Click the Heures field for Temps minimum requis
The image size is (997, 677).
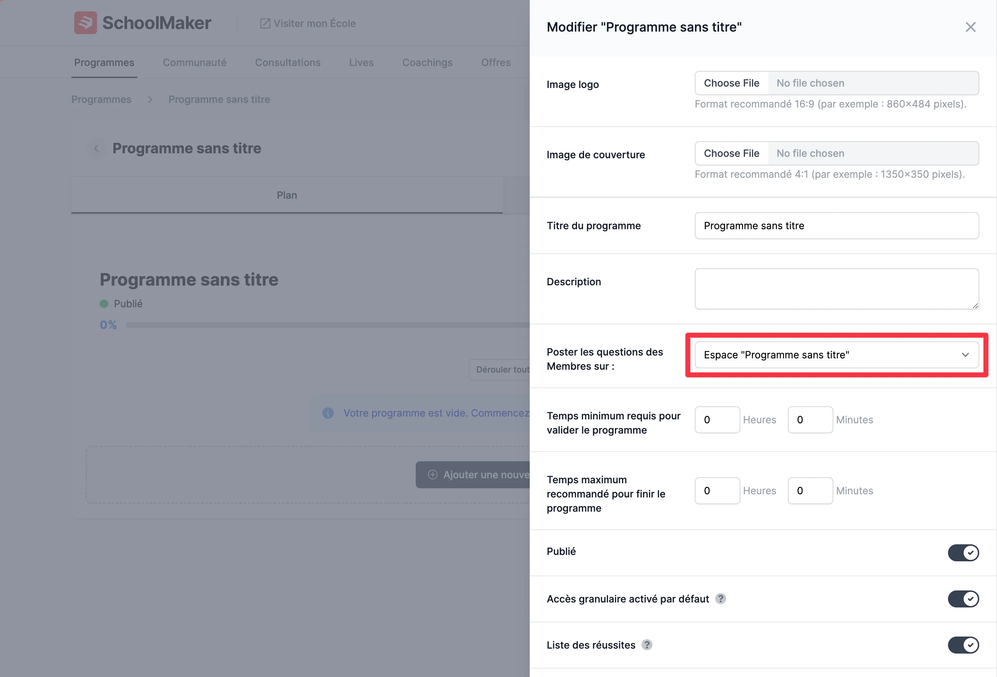717,420
